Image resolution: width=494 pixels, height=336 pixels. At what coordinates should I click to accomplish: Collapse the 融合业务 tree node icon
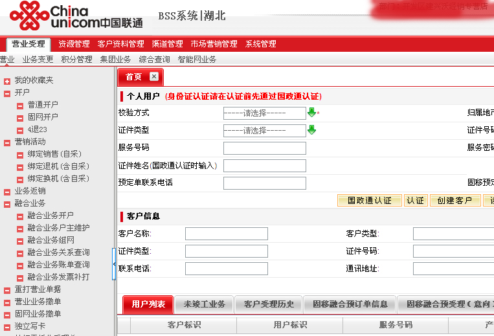(7, 205)
